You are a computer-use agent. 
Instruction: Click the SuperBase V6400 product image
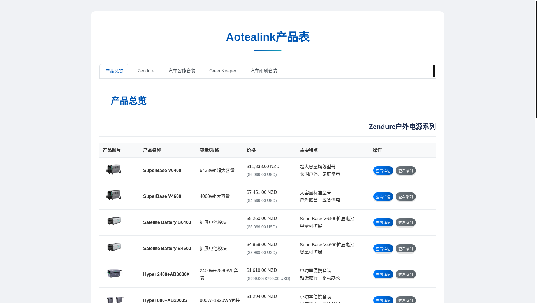coord(114,169)
